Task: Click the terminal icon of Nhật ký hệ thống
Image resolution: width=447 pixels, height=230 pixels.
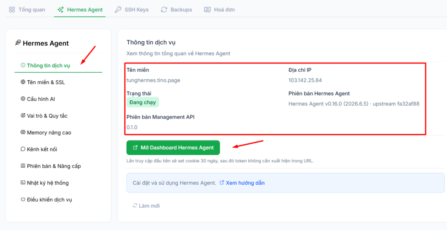Action: coord(23,183)
